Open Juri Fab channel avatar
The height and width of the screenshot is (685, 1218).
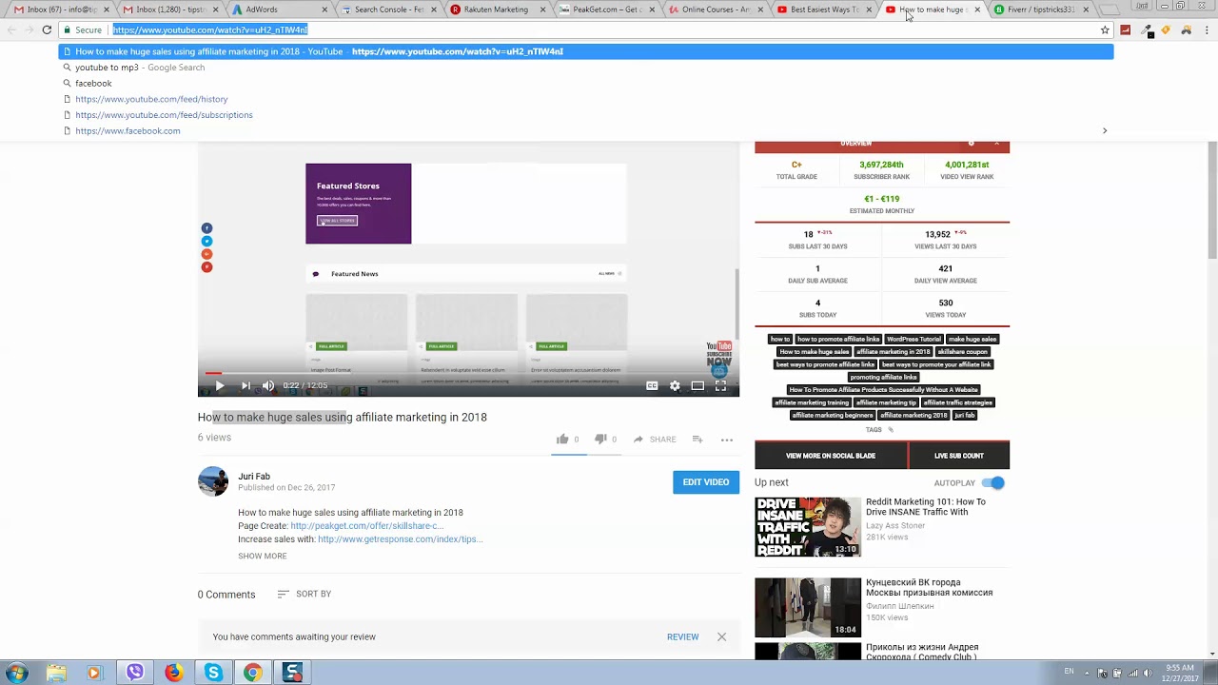213,480
